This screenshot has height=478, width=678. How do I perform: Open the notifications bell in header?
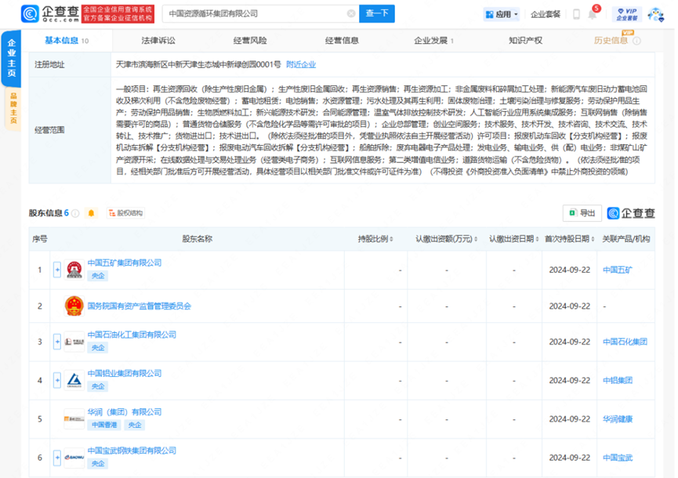coord(593,15)
